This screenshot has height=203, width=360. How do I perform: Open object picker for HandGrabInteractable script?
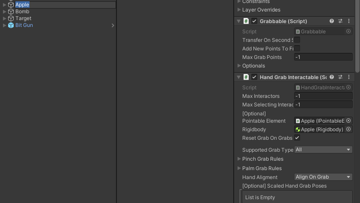click(x=348, y=87)
